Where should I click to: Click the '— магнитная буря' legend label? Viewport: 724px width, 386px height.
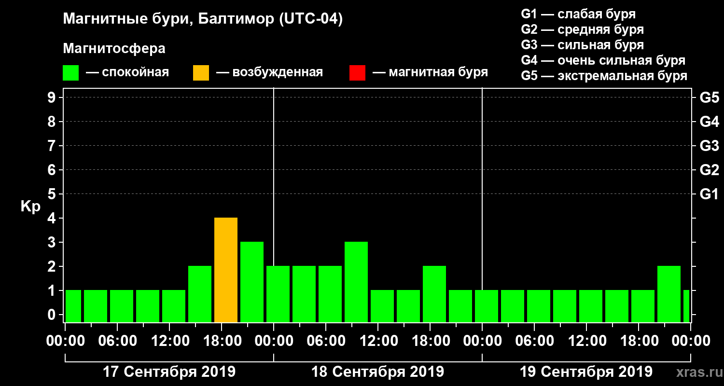tap(431, 73)
